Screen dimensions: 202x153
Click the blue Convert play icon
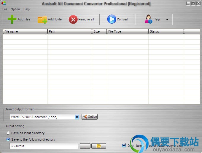(x=112, y=19)
